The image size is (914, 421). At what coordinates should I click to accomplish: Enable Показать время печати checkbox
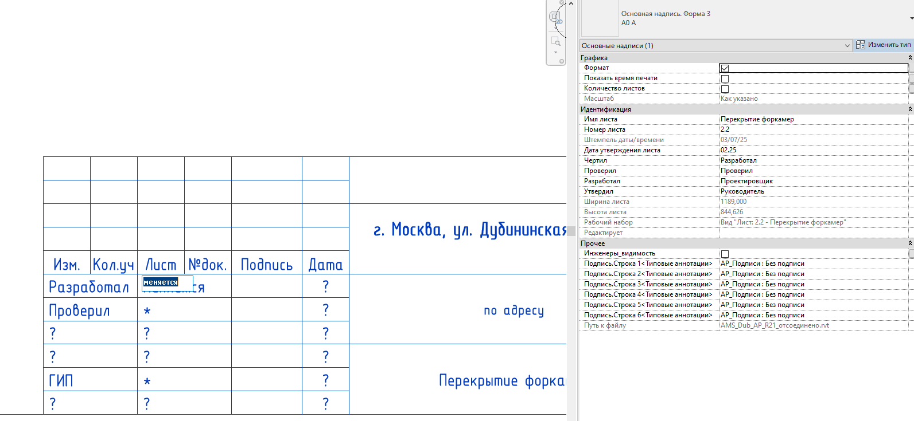pos(725,78)
